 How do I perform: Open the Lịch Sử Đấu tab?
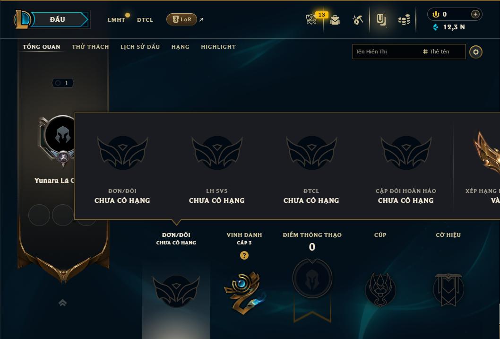point(140,46)
